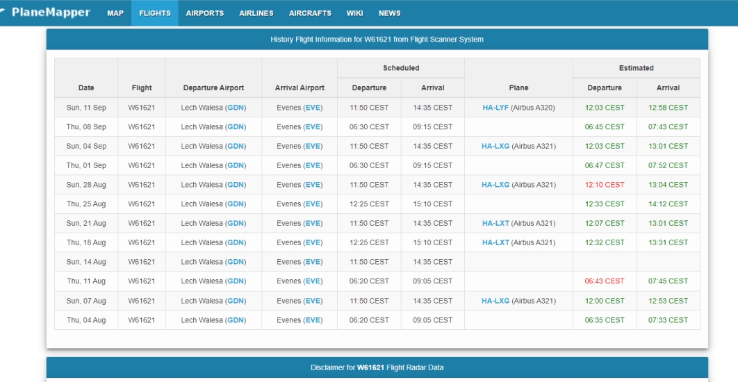Click GDN link in Sun, 07 Aug row
Screen dimensions: 738x382
pos(236,301)
